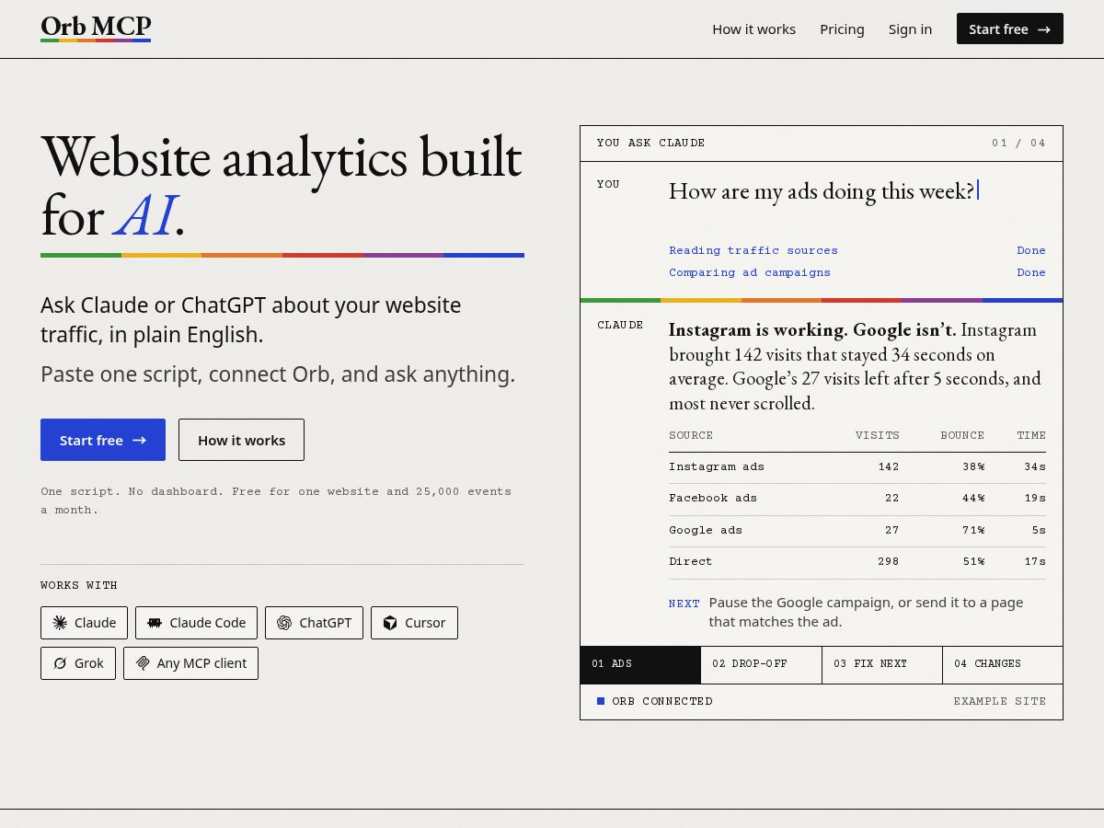Click the outlined How it works button
1104x828 pixels.
pyautogui.click(x=241, y=440)
